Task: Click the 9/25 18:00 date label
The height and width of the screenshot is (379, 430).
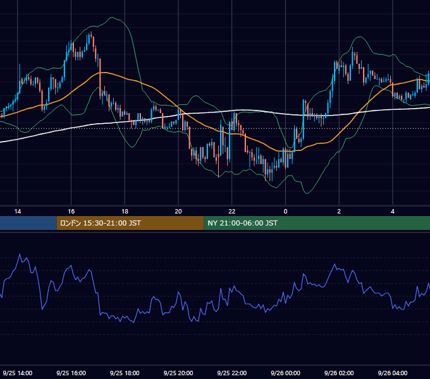Action: click(125, 373)
